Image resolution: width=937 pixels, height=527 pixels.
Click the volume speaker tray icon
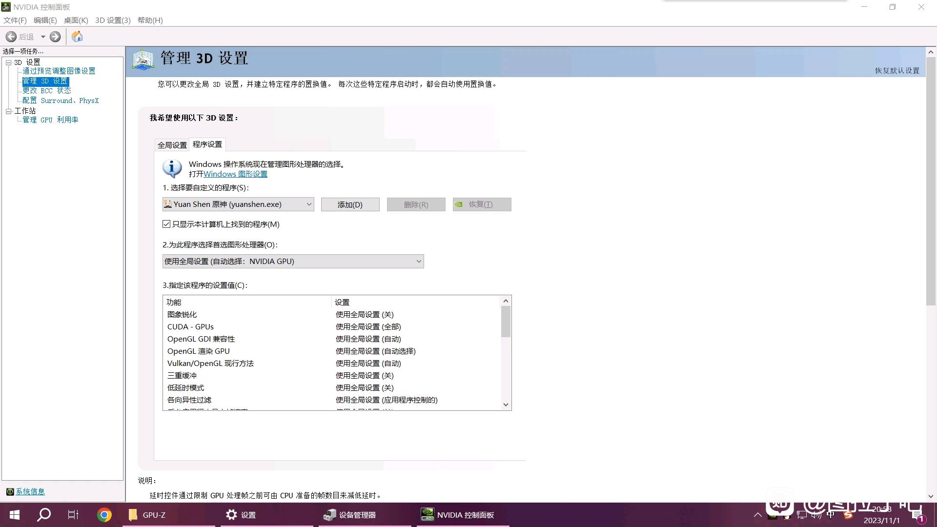(x=816, y=515)
